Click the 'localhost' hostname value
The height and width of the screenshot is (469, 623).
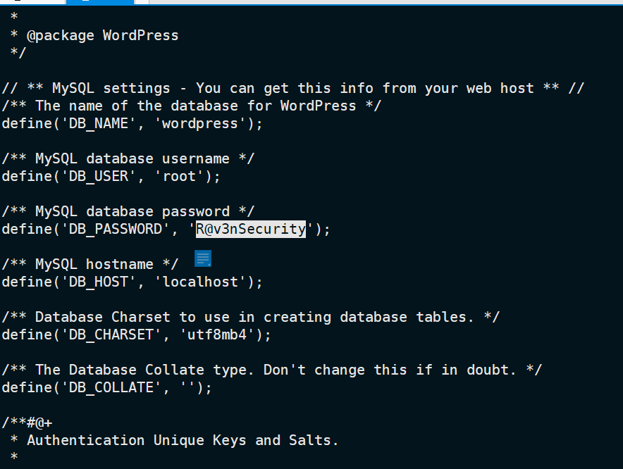pyautogui.click(x=200, y=282)
